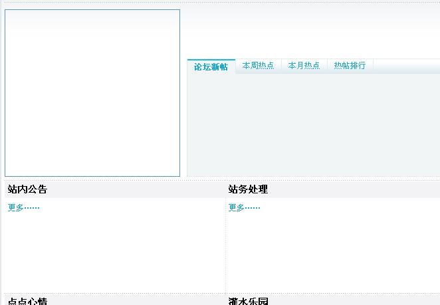Show the 热帖排行 tab
440x305 pixels.
[x=350, y=66]
